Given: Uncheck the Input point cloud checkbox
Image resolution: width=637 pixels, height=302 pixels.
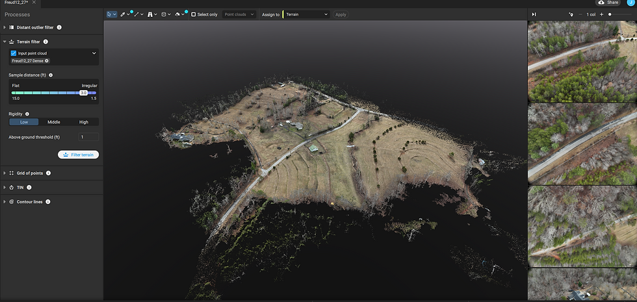Looking at the screenshot, I should tap(14, 53).
